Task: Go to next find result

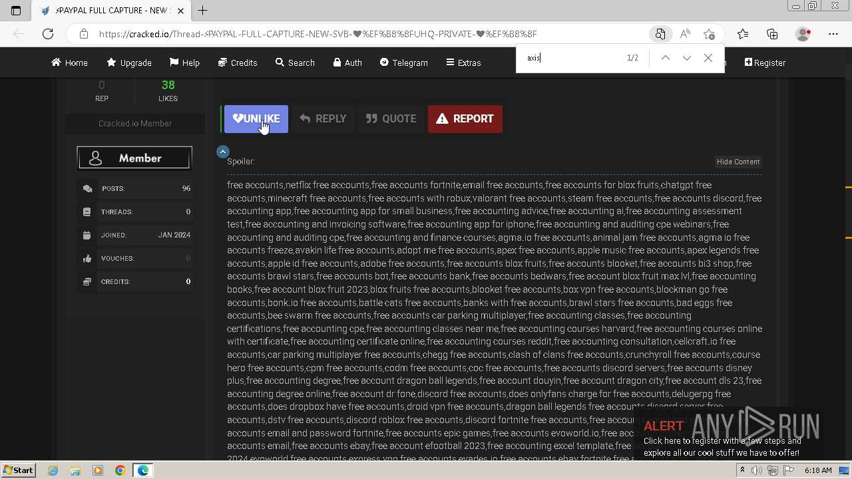Action: [x=686, y=58]
